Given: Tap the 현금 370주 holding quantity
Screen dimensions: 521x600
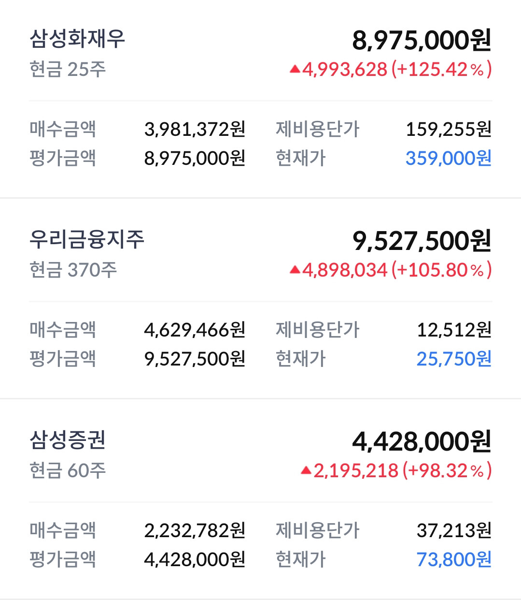Looking at the screenshot, I should click(73, 270).
